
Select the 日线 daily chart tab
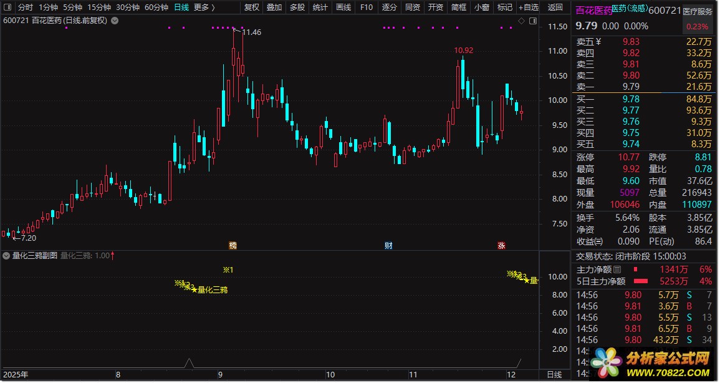click(x=181, y=7)
